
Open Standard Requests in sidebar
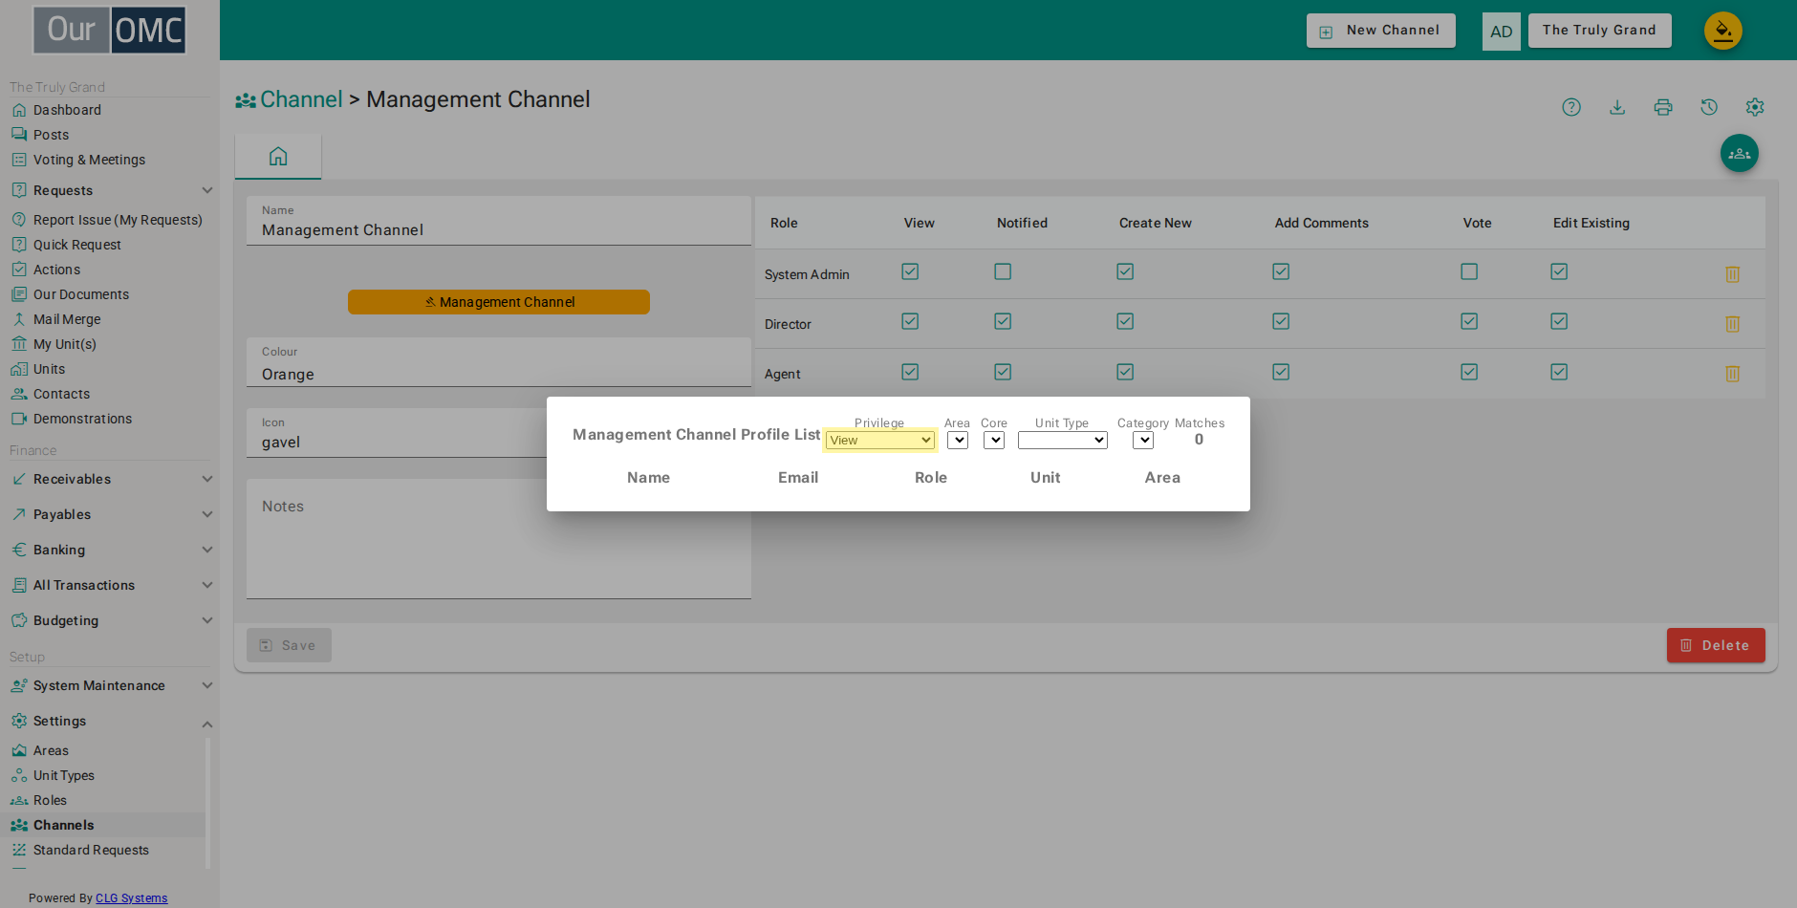click(91, 850)
